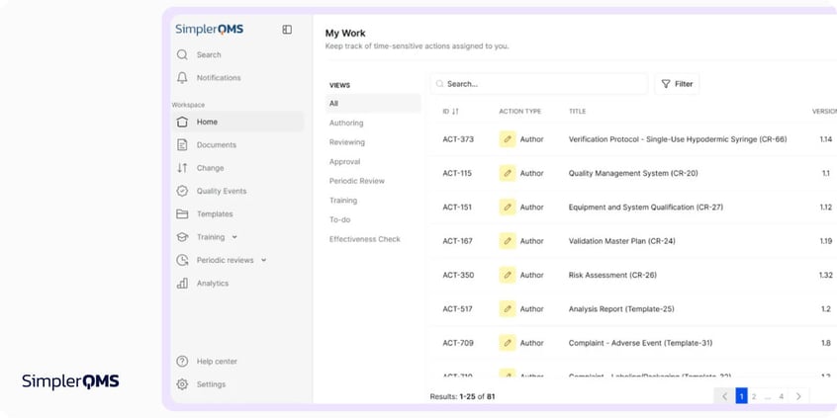Click the Documents page icon
The width and height of the screenshot is (837, 418).
click(182, 145)
